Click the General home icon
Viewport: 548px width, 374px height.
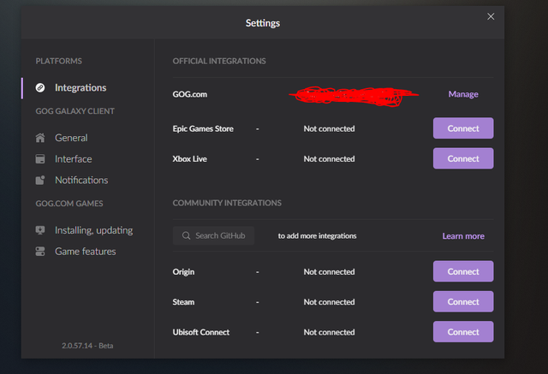click(40, 138)
